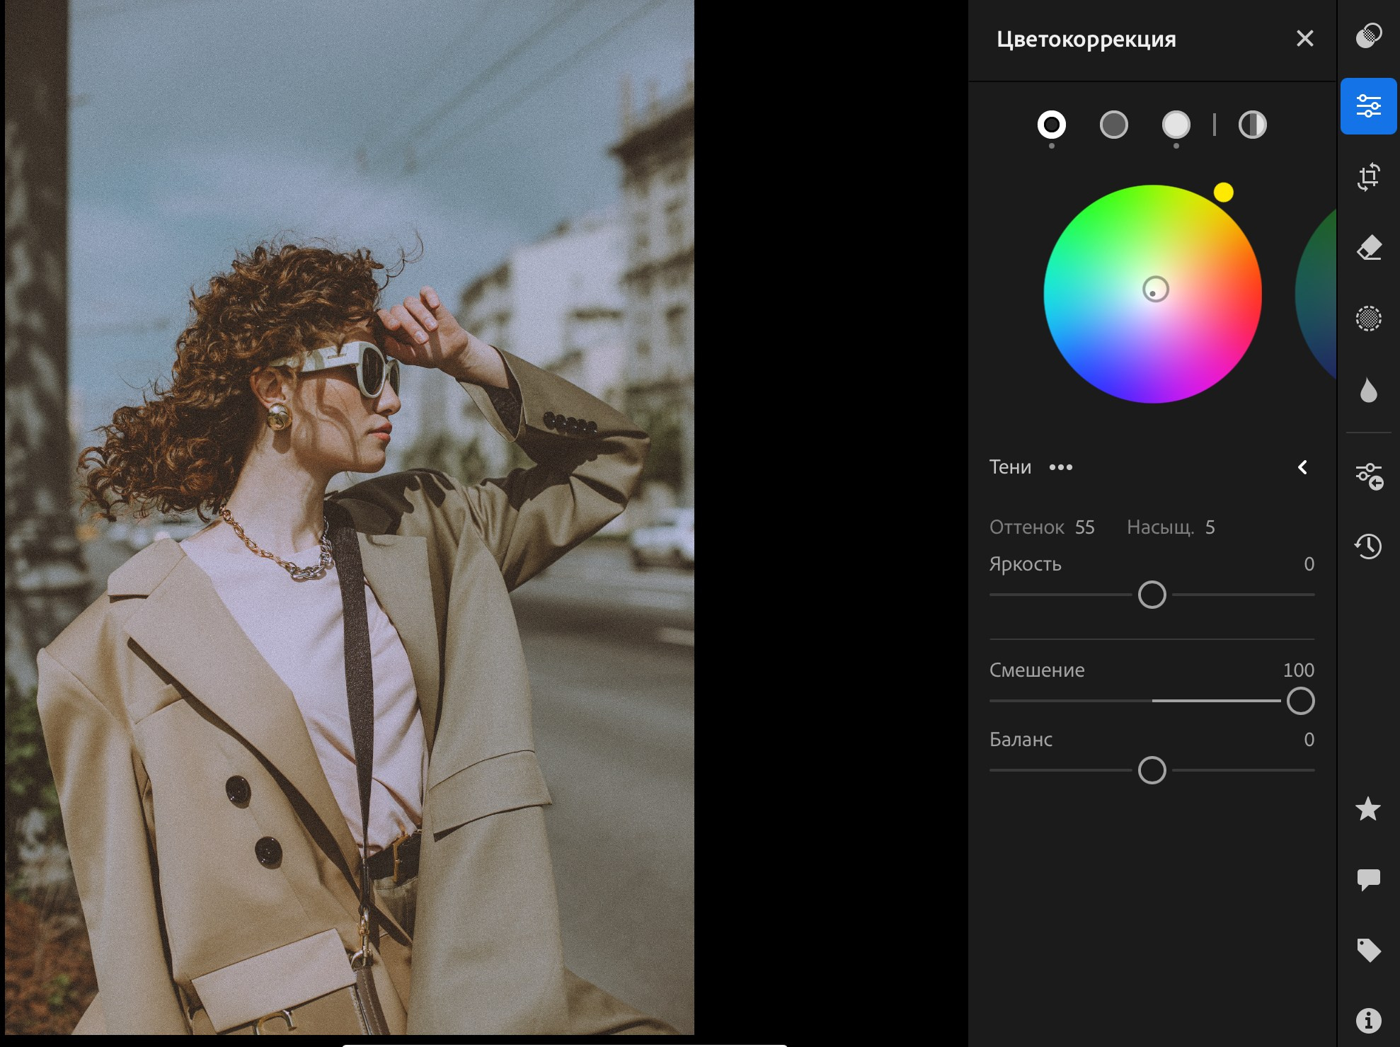
Task: Open the Edit adjustments sliders panel
Action: click(1368, 106)
